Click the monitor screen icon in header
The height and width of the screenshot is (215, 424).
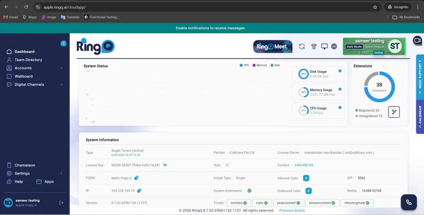(x=324, y=47)
